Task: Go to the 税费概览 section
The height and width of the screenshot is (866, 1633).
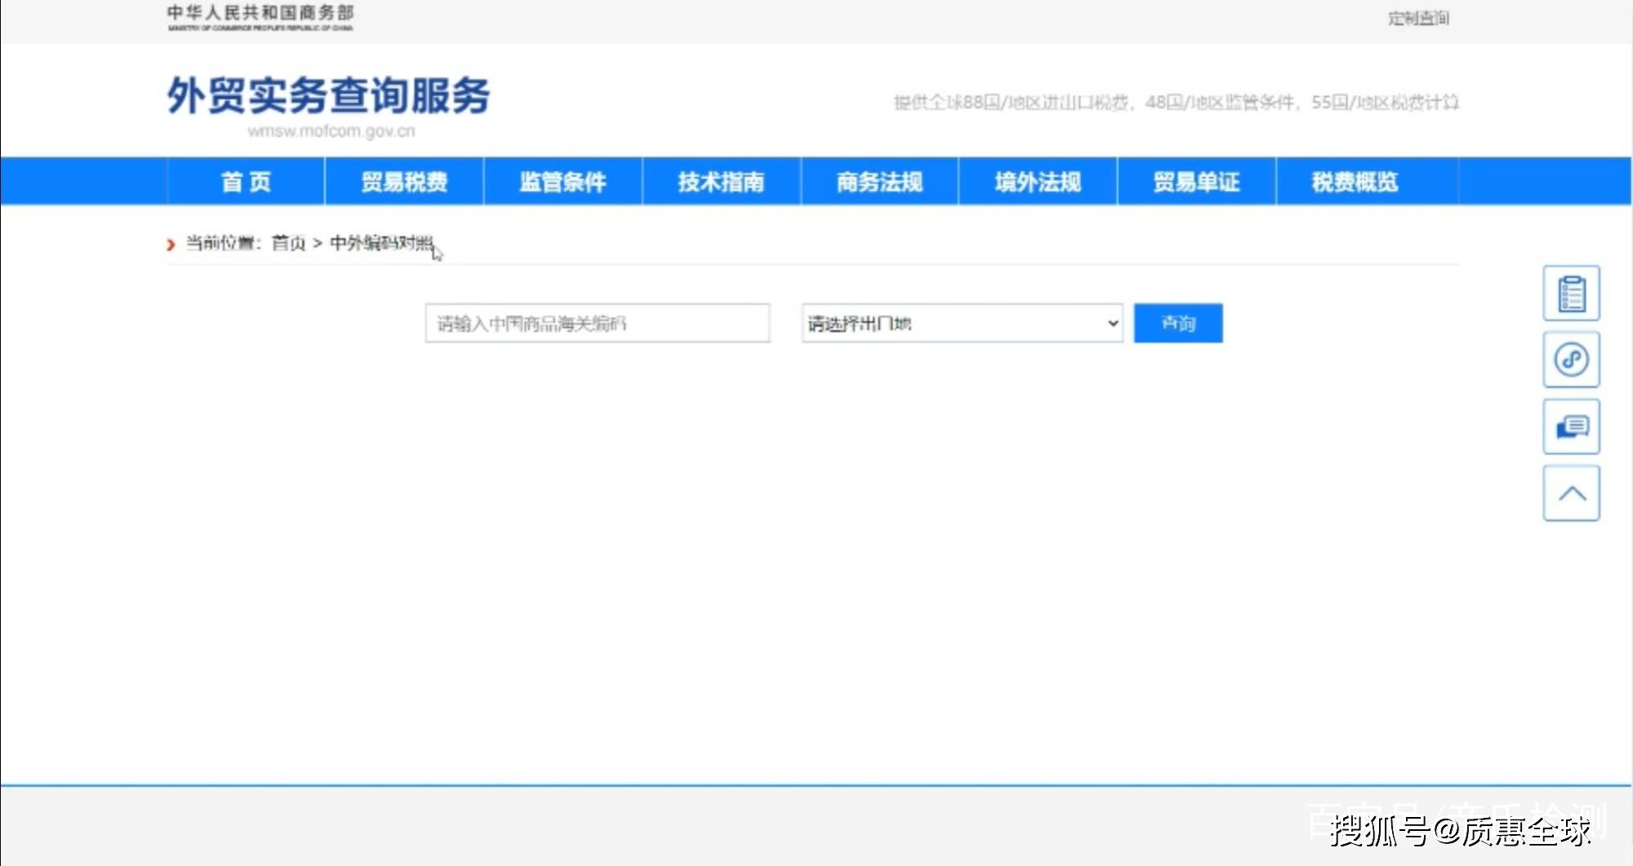Action: (1355, 182)
